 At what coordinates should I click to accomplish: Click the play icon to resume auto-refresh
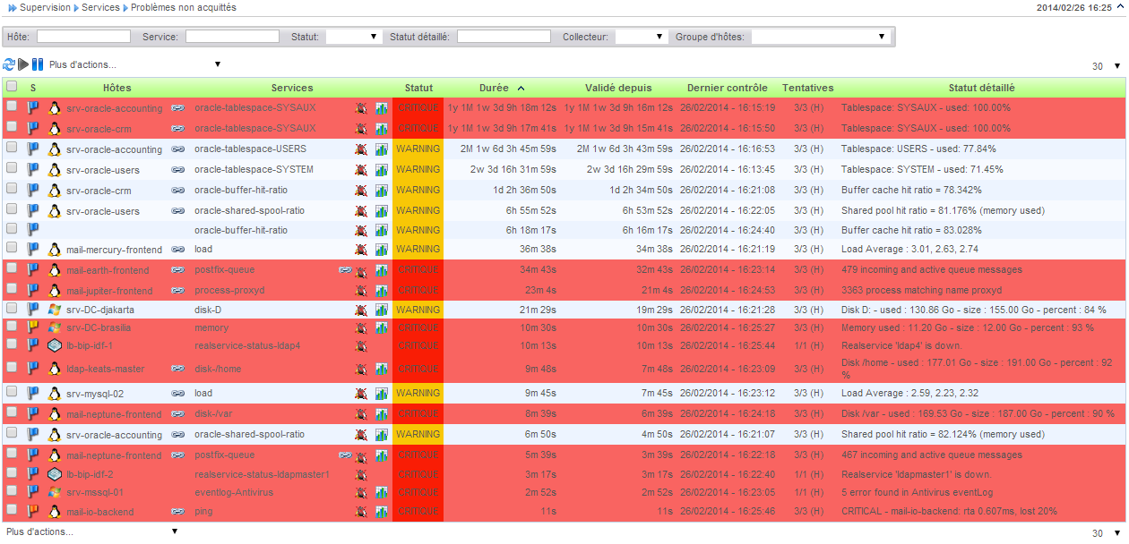pyautogui.click(x=23, y=64)
